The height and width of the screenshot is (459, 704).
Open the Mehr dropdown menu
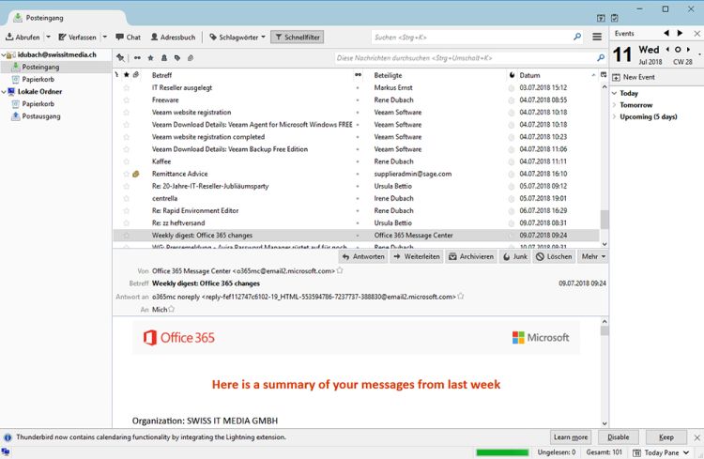click(593, 256)
